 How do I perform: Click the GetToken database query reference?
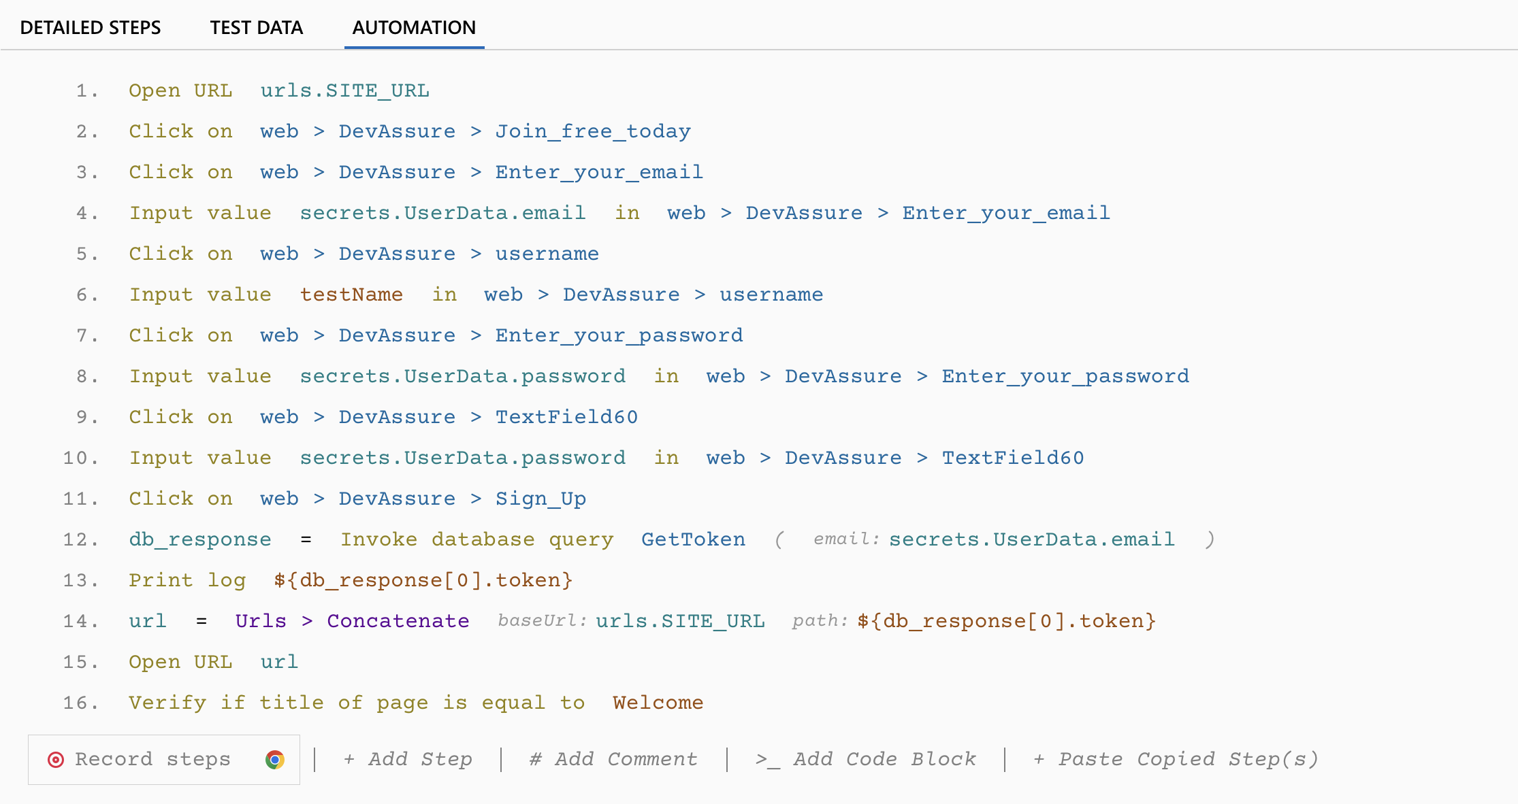[x=693, y=539]
